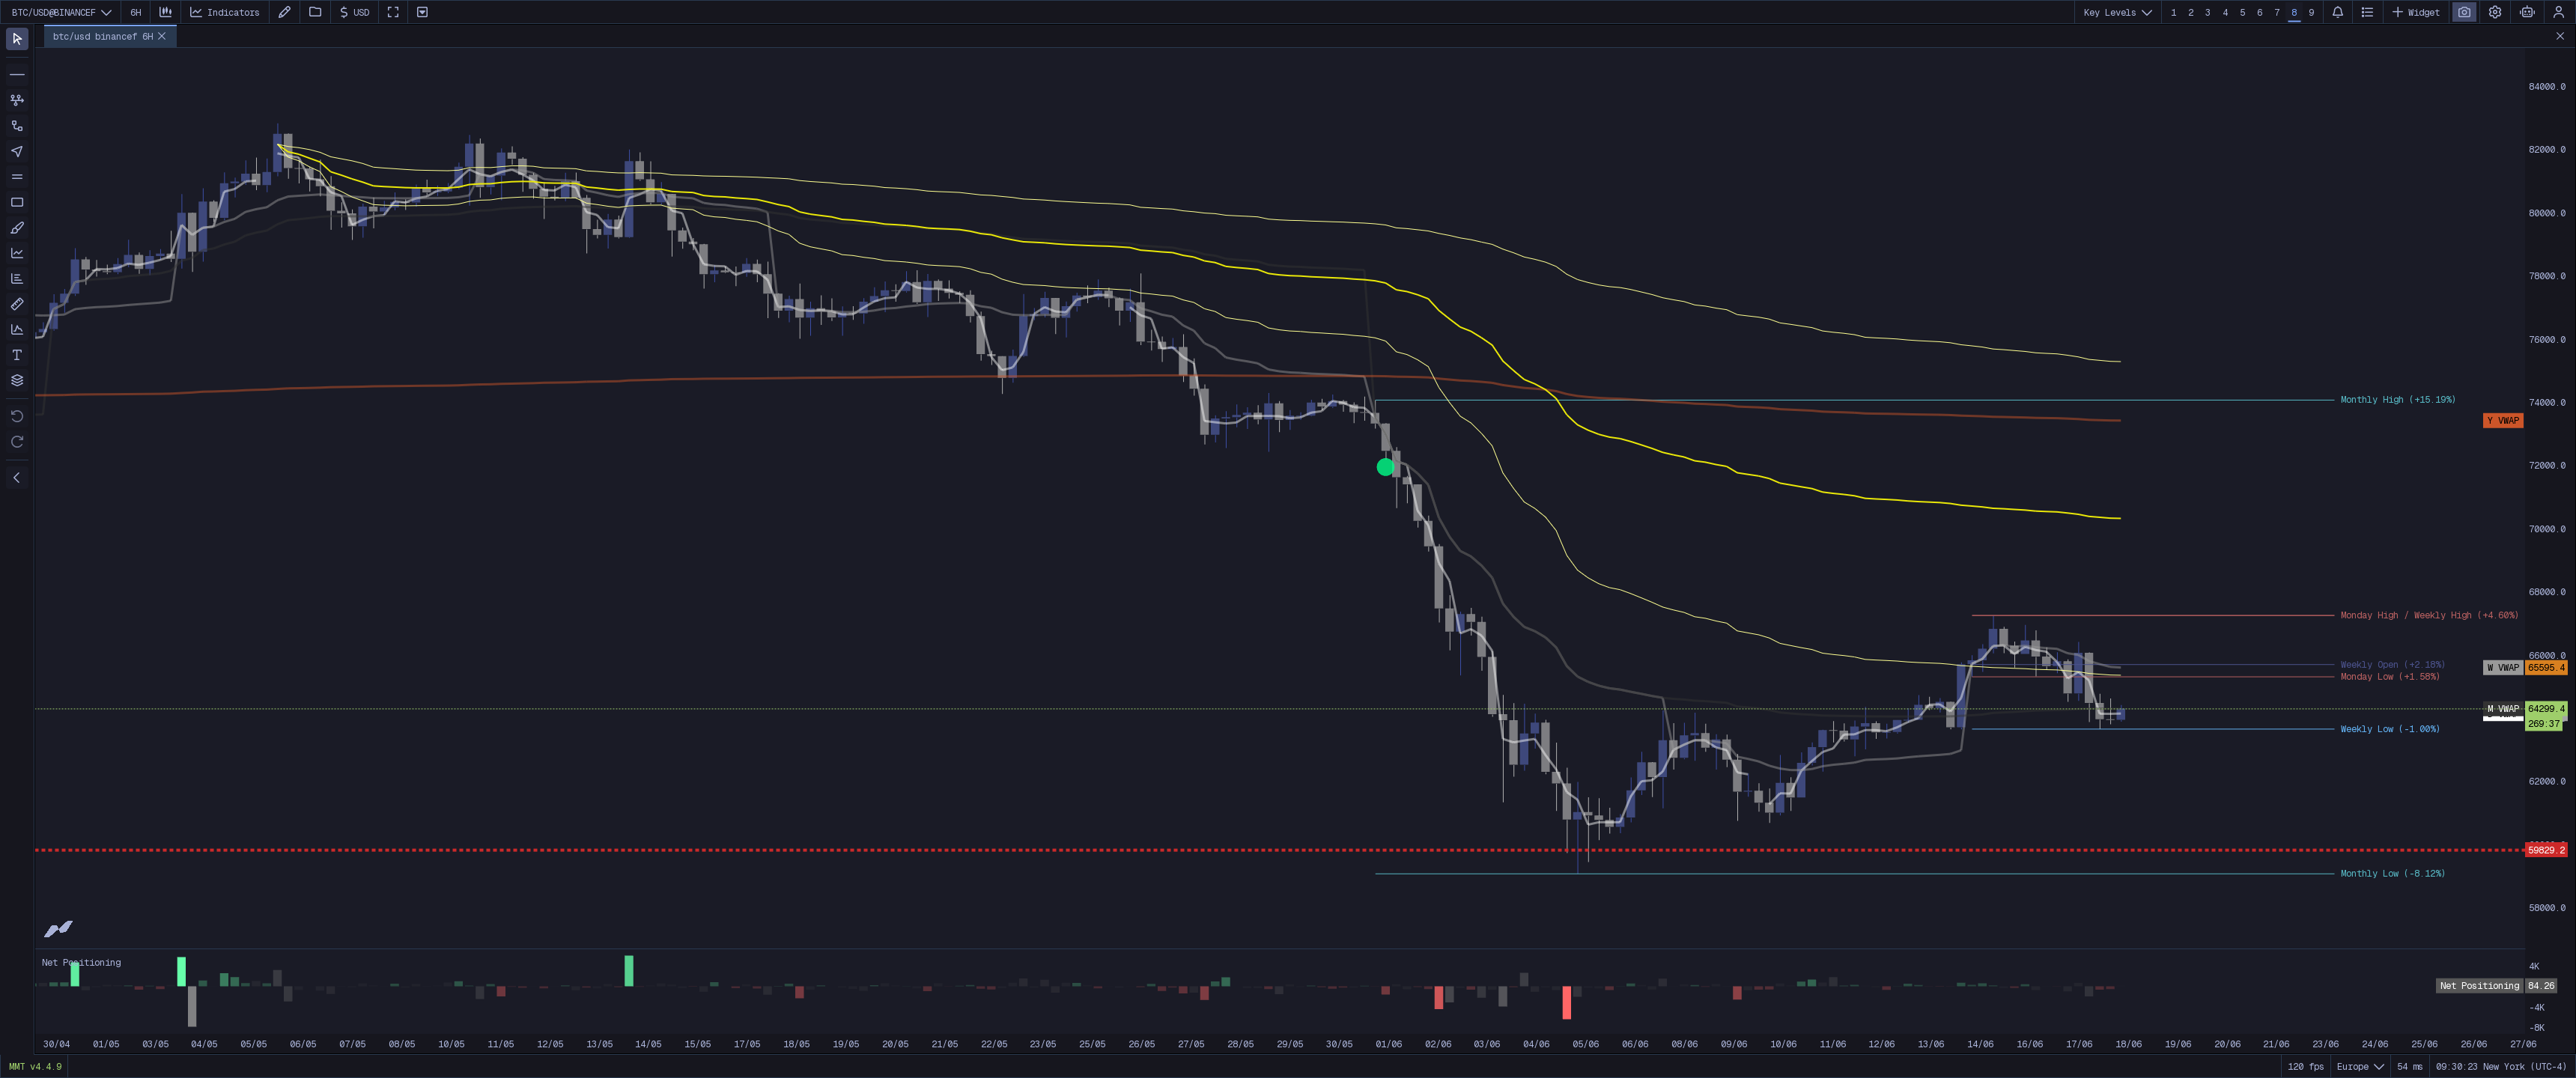Open the folder icon in top toolbar

pos(315,12)
